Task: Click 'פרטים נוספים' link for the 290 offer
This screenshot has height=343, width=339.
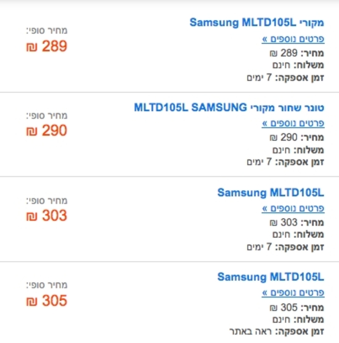Action: coord(293,124)
